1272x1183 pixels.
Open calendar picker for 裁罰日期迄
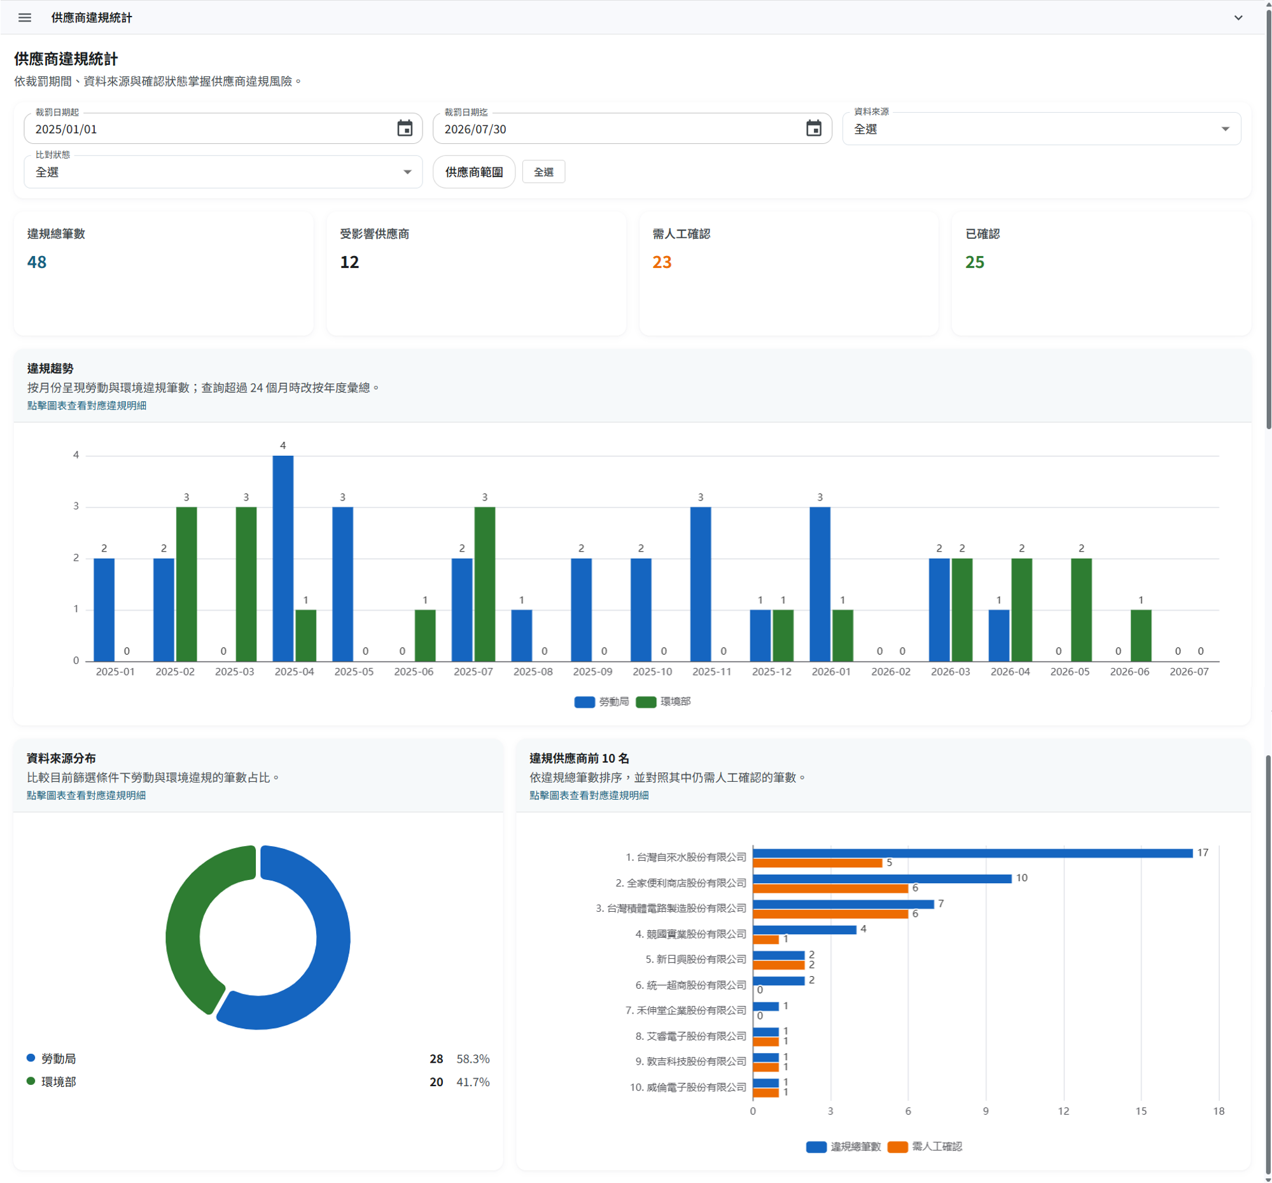tap(813, 129)
